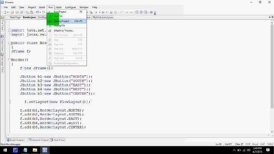Choose Run Project from the Run menu
This screenshot has width=274, height=154.
point(67,12)
